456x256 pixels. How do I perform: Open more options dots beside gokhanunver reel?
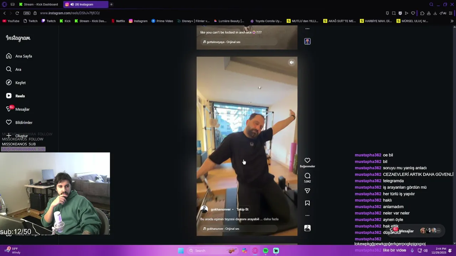[x=307, y=215]
